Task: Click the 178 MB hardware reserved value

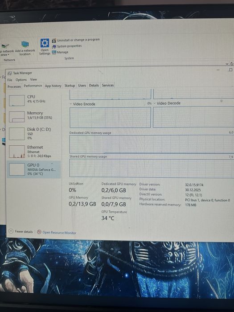Action: click(191, 205)
